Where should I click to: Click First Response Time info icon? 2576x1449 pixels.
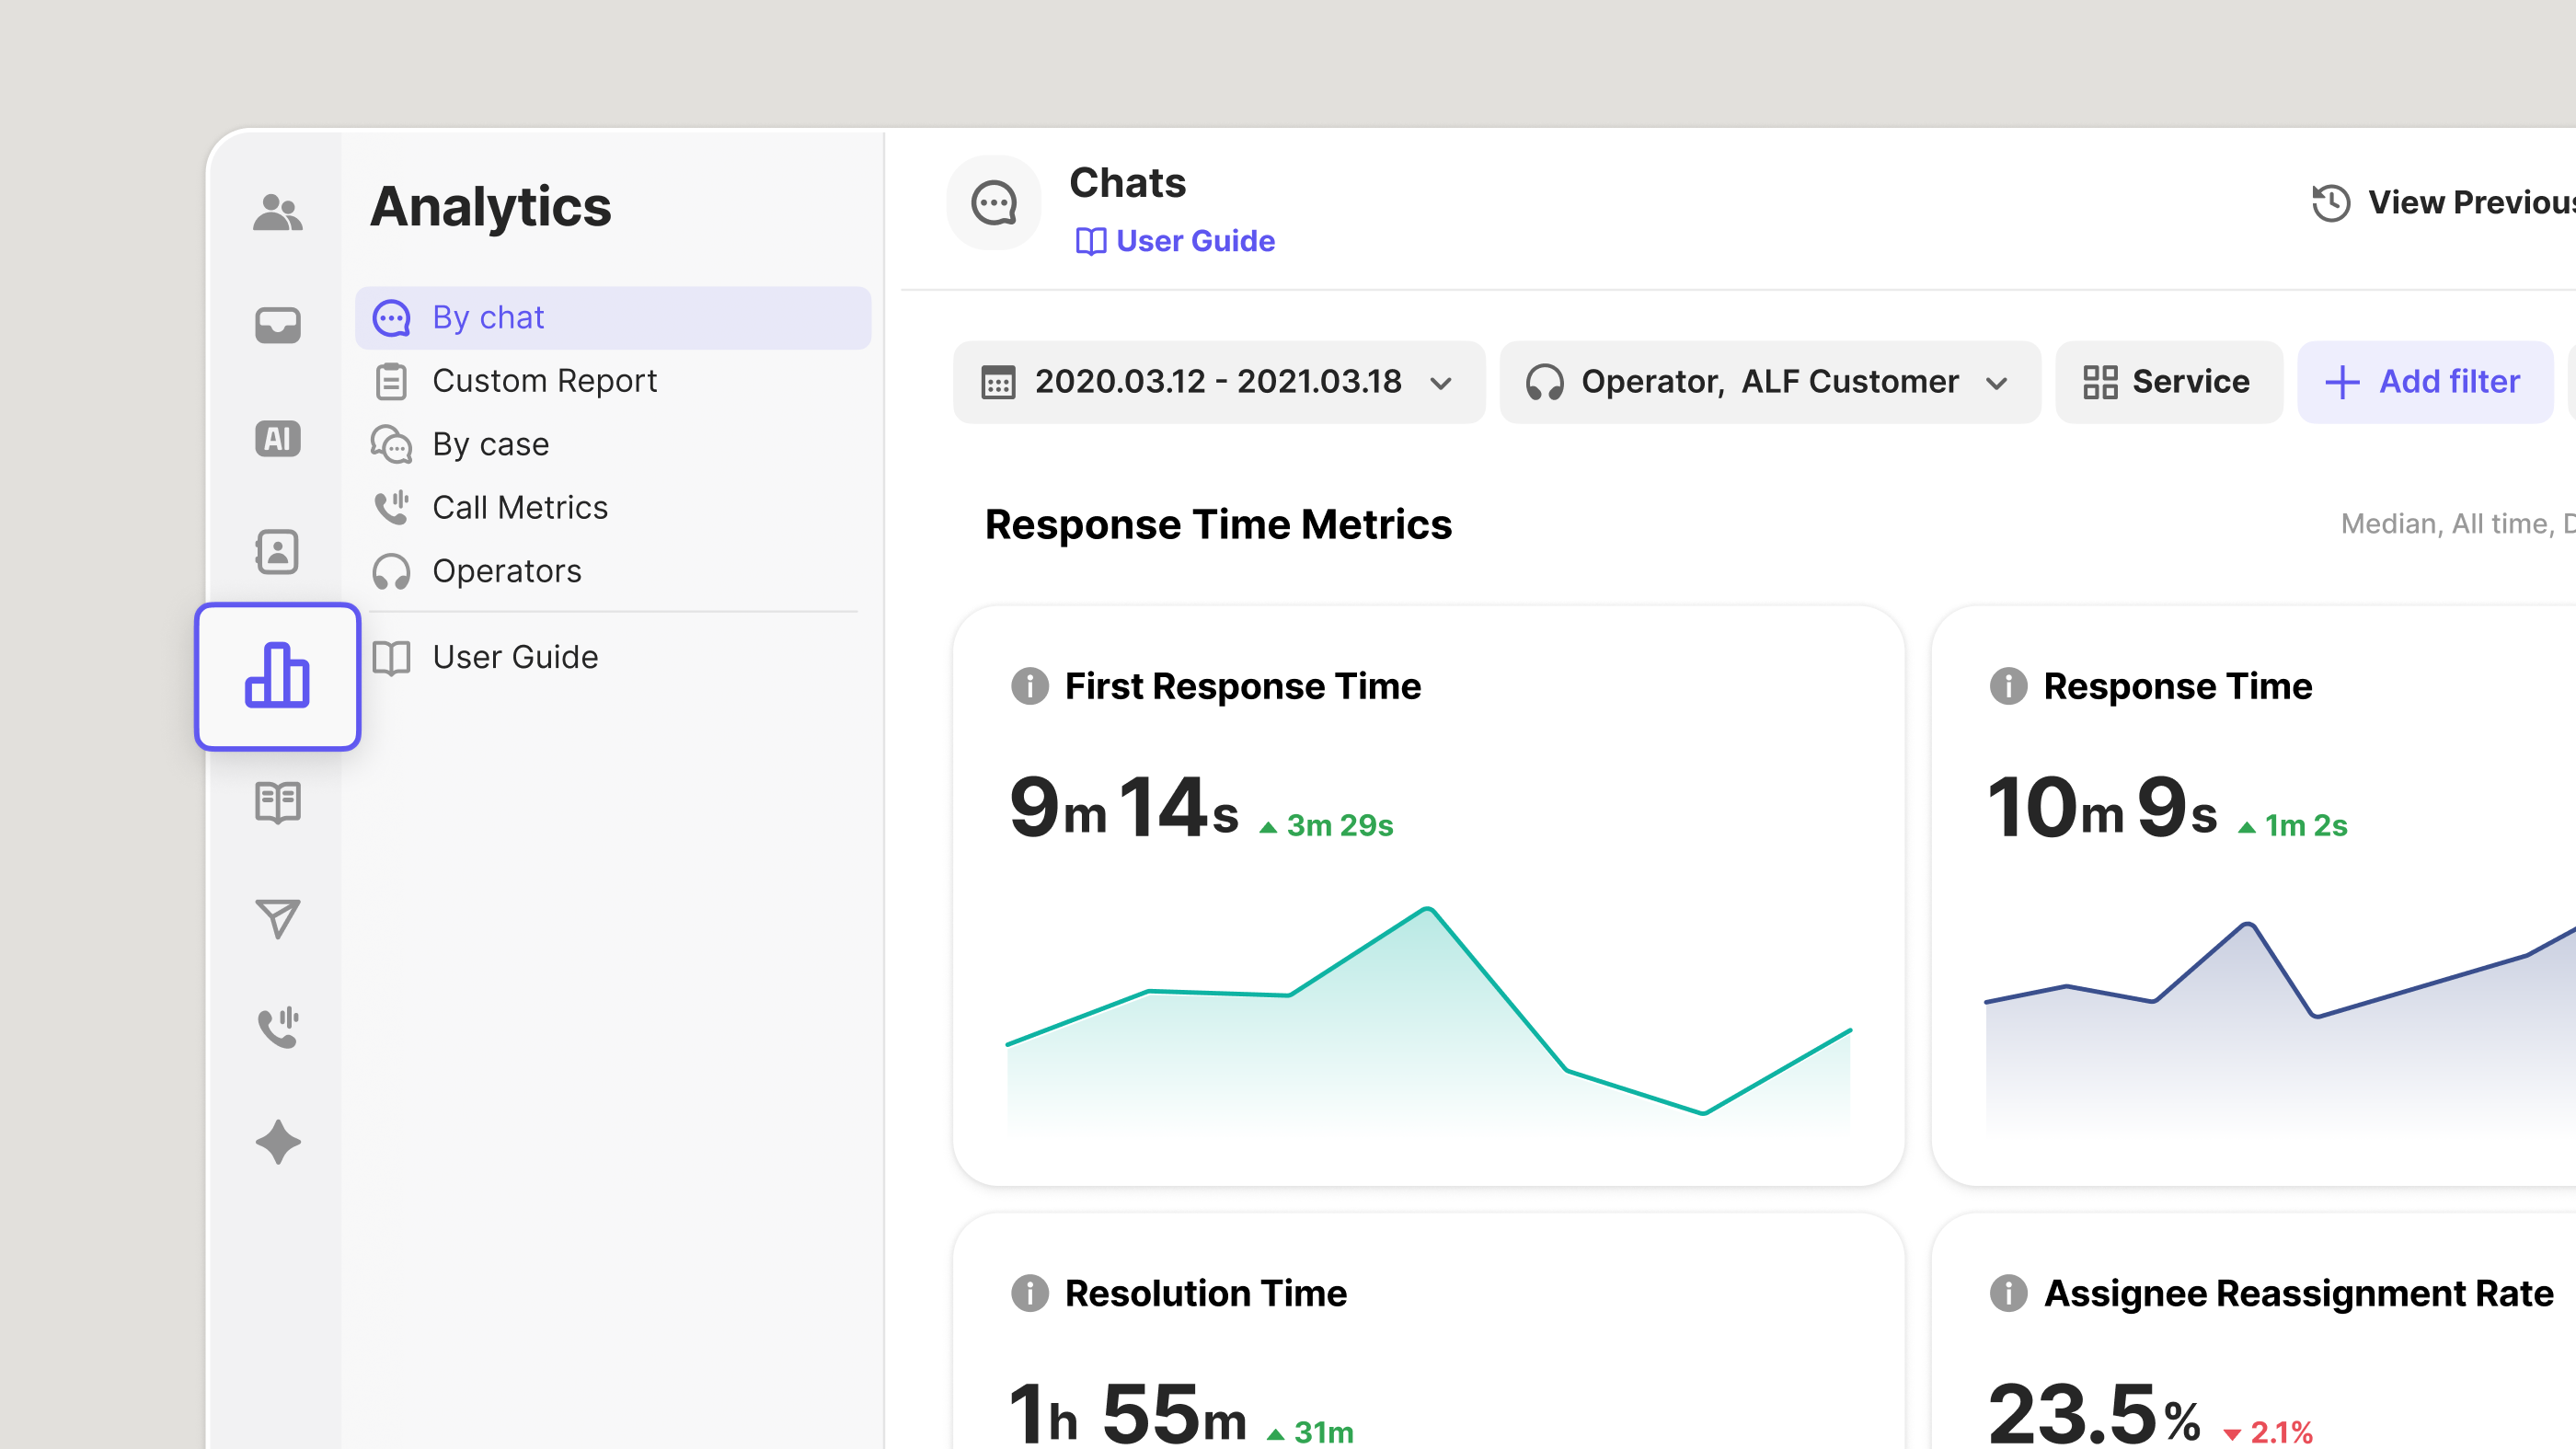tap(1029, 686)
